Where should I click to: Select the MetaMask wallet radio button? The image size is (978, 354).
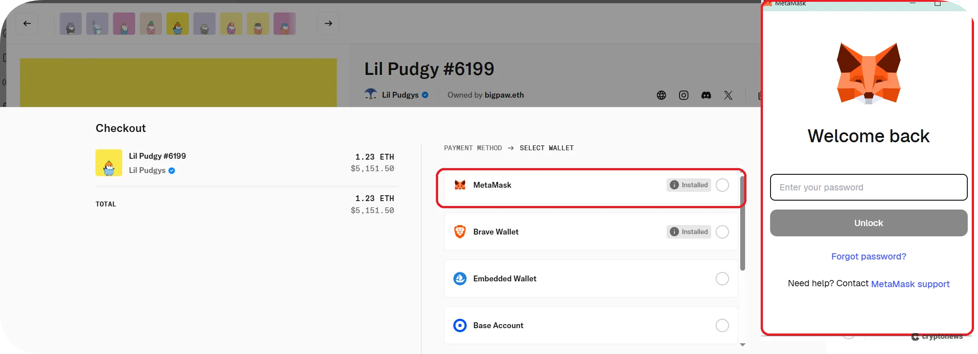(x=722, y=185)
